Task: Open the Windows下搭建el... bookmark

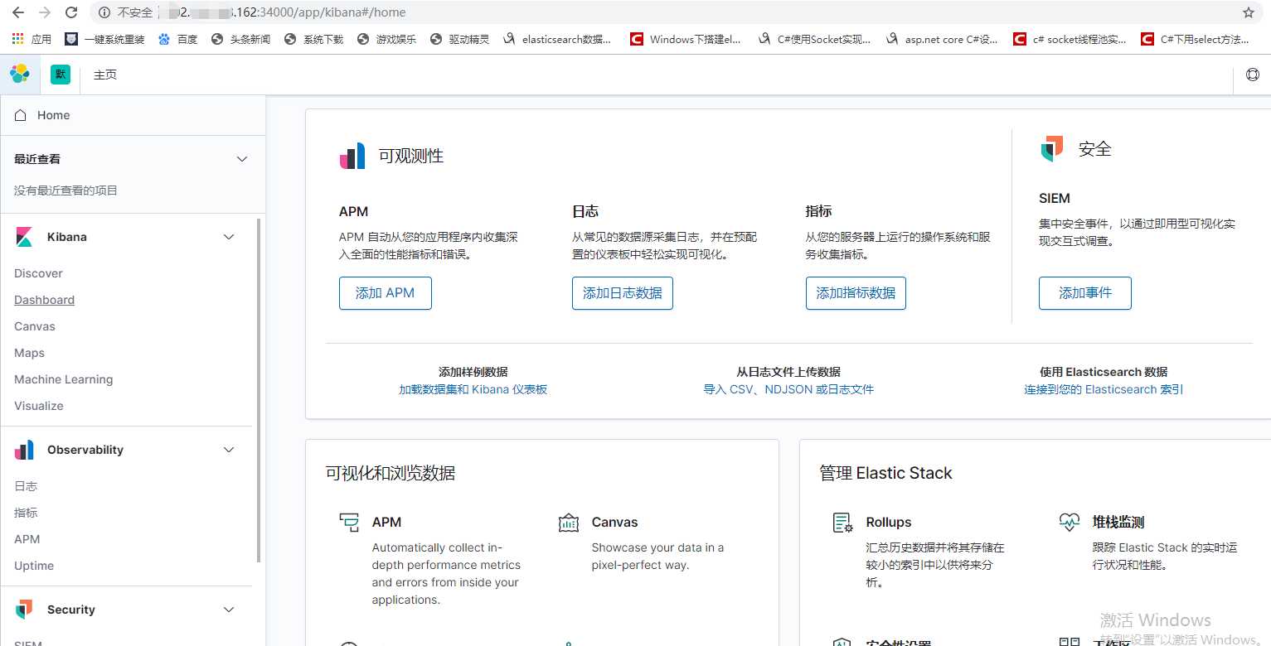Action: 686,39
